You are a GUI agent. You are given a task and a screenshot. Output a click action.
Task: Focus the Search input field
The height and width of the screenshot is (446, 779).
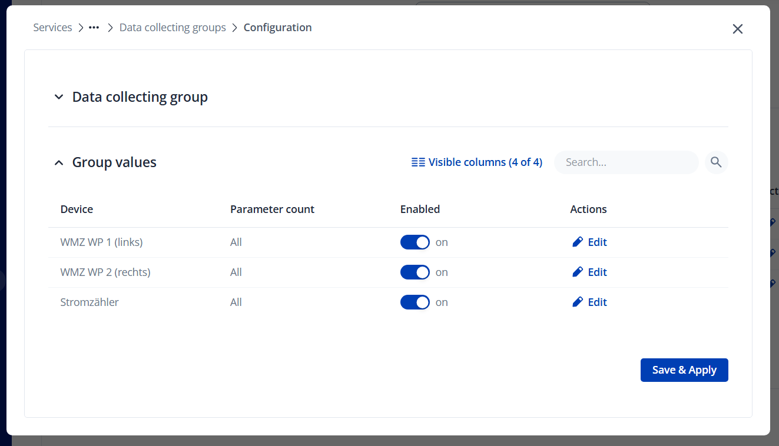pyautogui.click(x=626, y=162)
